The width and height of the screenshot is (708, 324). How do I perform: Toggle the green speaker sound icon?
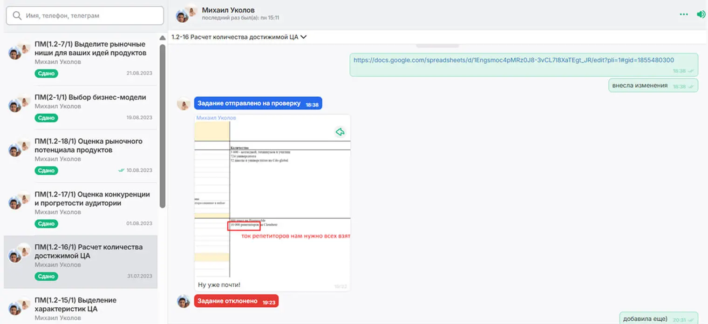(701, 14)
